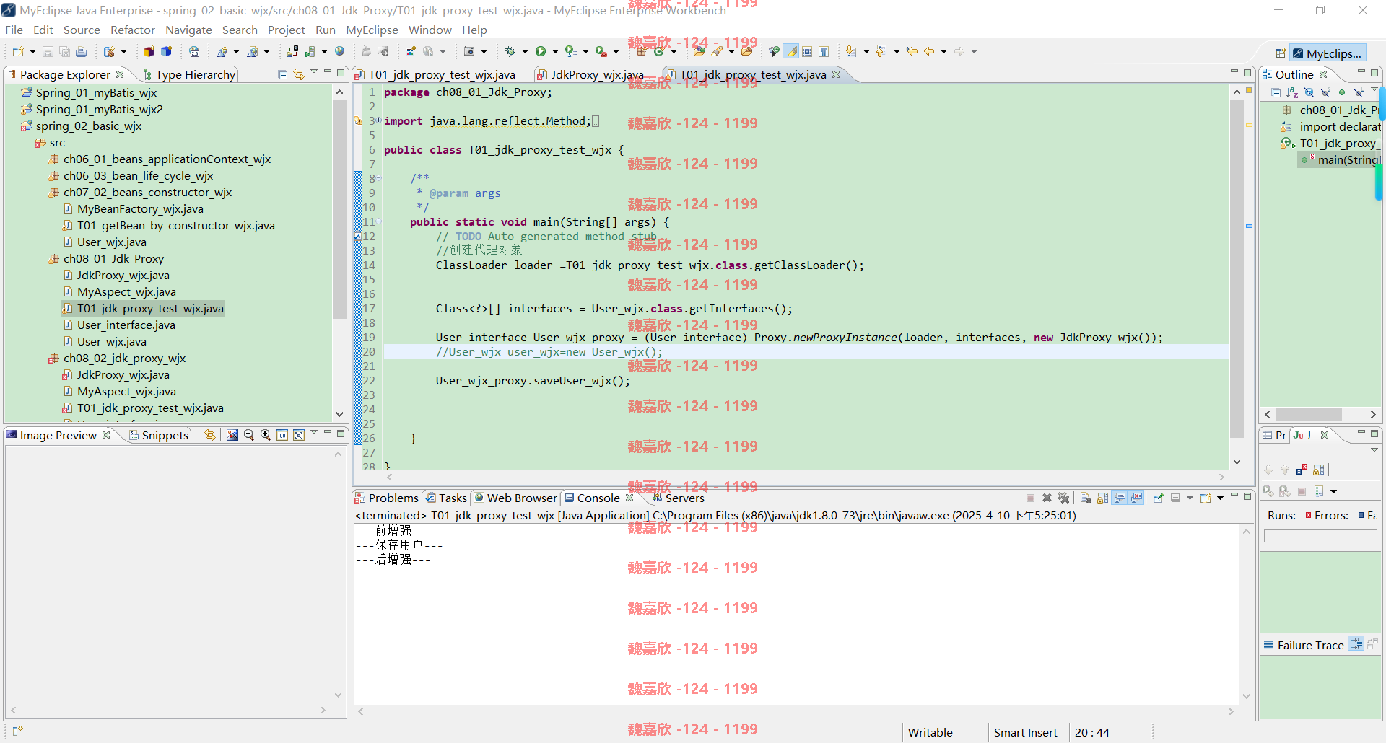Select Spring_01_myBatis_wjx2 project
This screenshot has width=1386, height=743.
[x=100, y=109]
